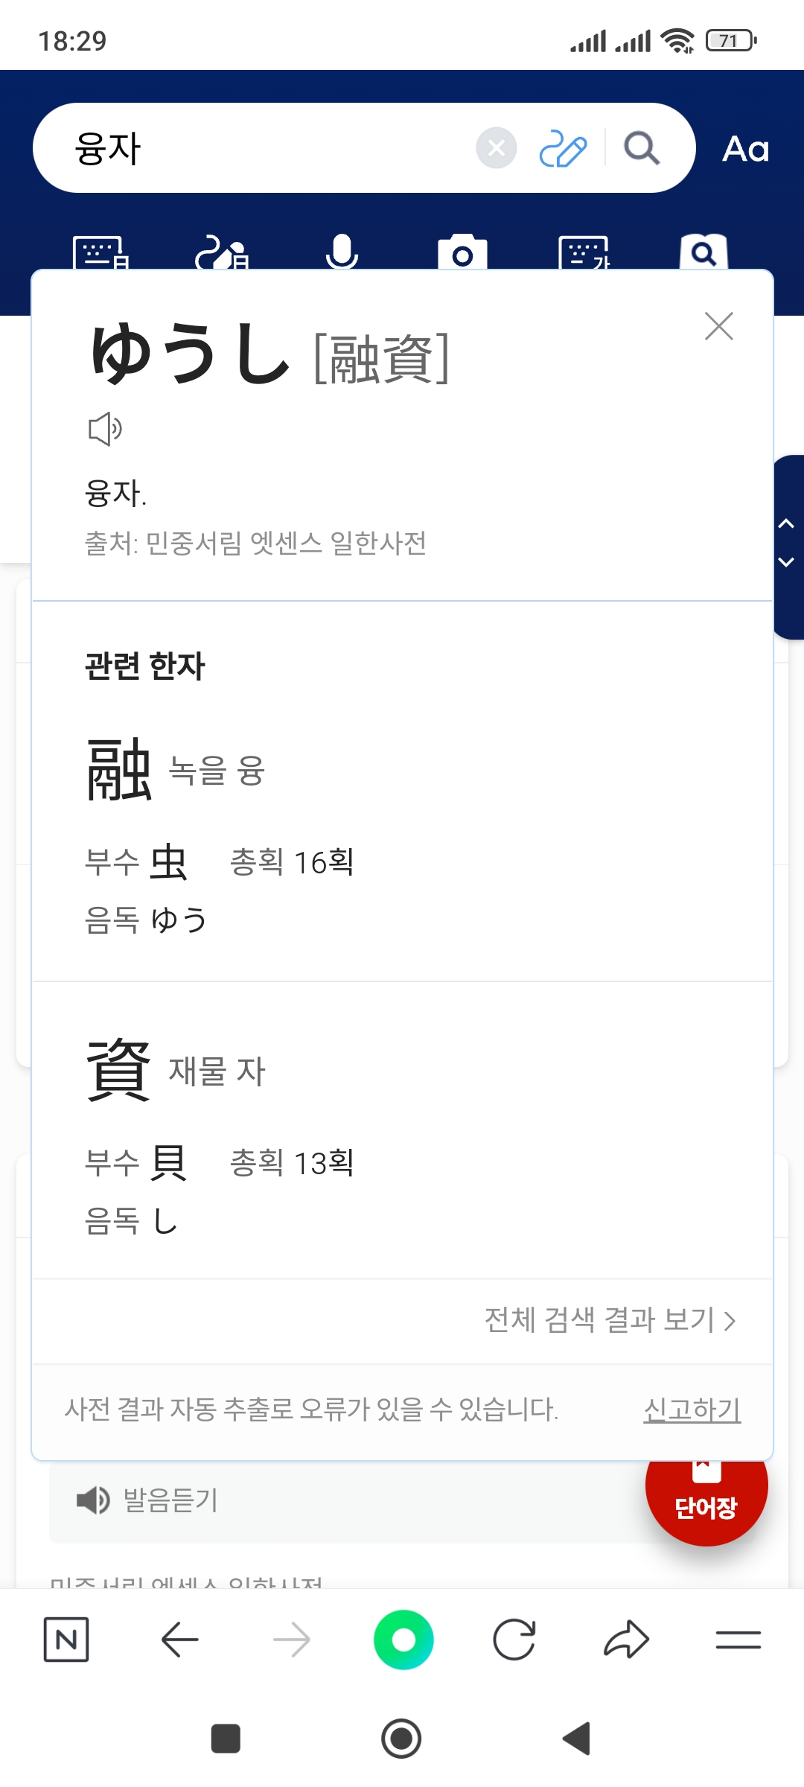Tap the 신고하기 report link
The image size is (804, 1787).
coord(692,1409)
